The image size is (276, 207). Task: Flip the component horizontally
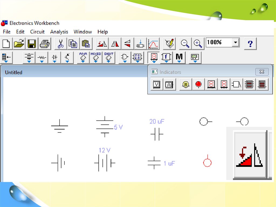tap(115, 43)
